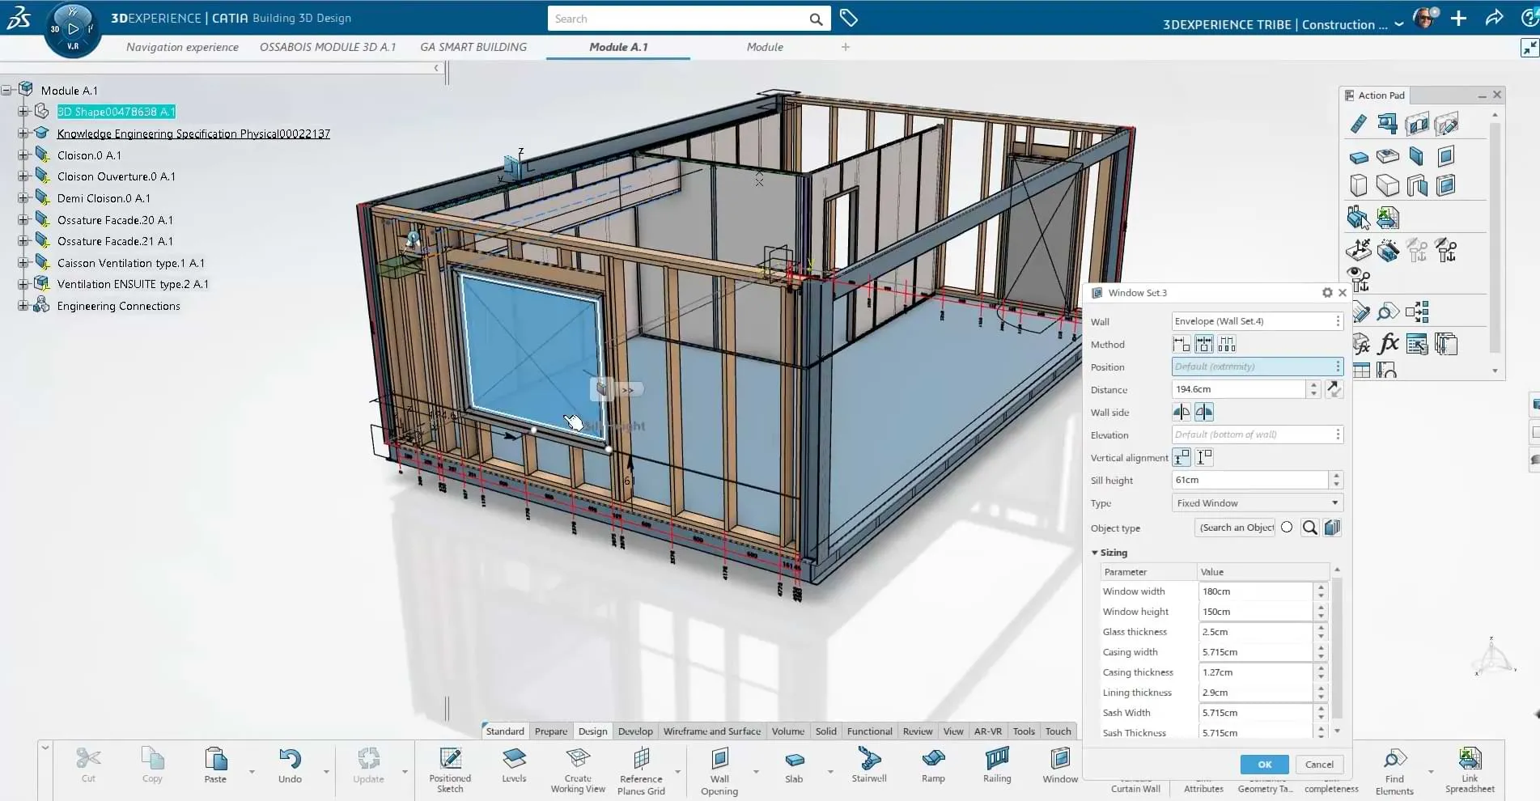Click the main Search input box
Viewport: 1540px width, 801px height.
(x=678, y=19)
